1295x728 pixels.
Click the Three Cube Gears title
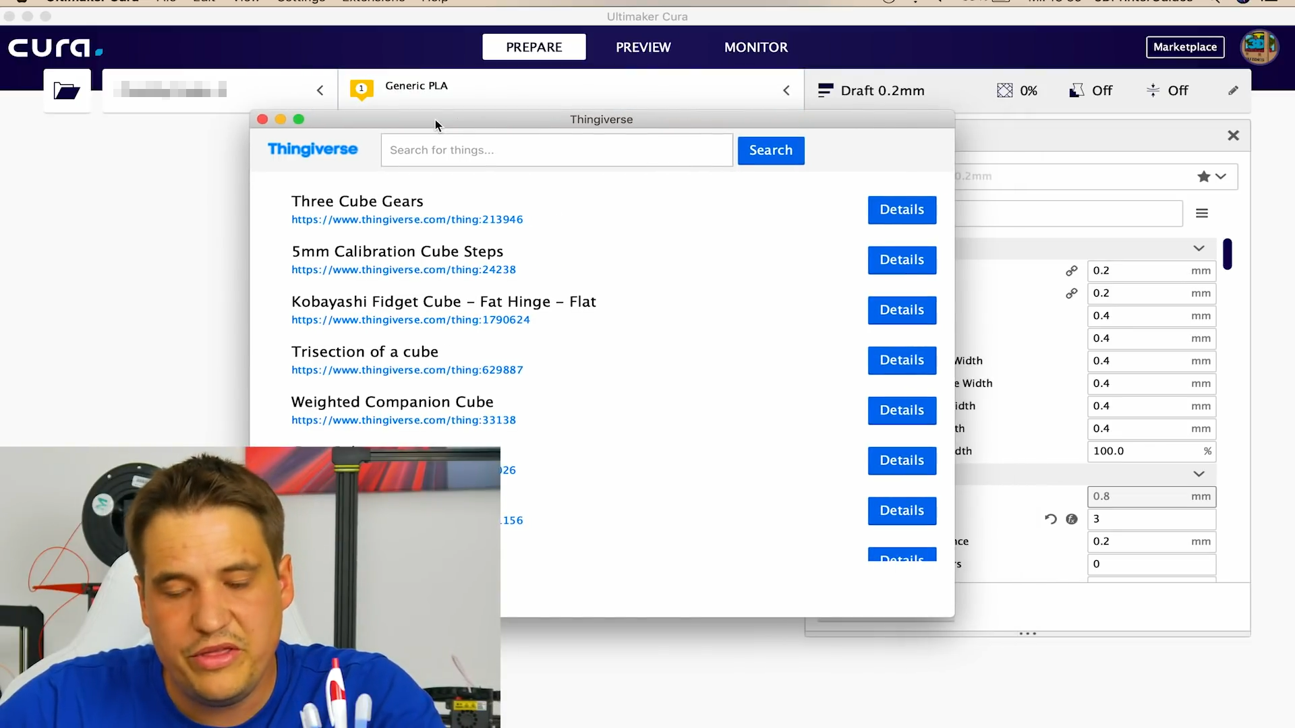[357, 202]
